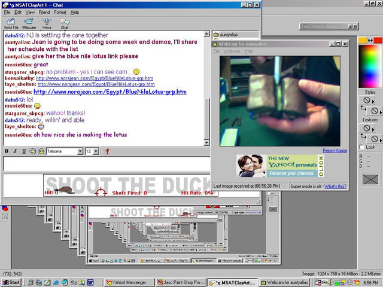This screenshot has width=383, height=287.
Task: Swap foreground and background colors
Action: [x=370, y=40]
